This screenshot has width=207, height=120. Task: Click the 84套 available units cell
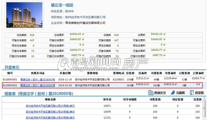pyautogui.click(x=157, y=79)
